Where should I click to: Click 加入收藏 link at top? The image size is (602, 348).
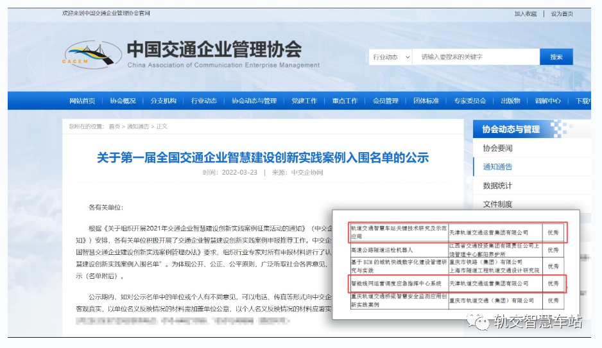click(x=526, y=14)
